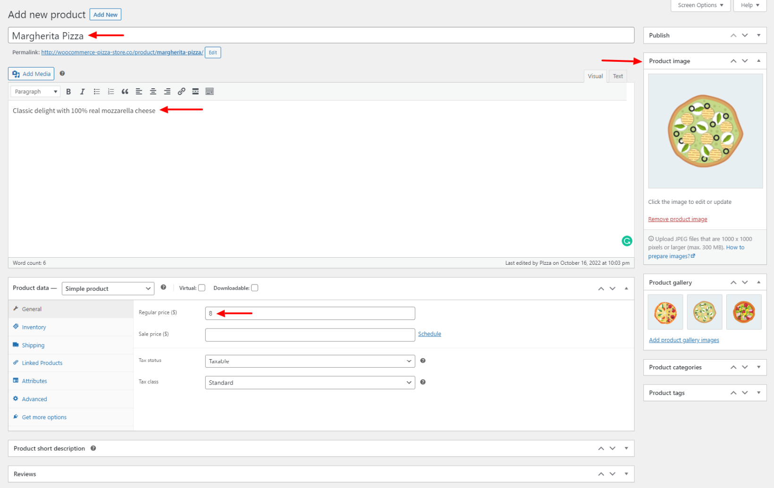Image resolution: width=774 pixels, height=488 pixels.
Task: Center align the text
Action: pos(153,92)
